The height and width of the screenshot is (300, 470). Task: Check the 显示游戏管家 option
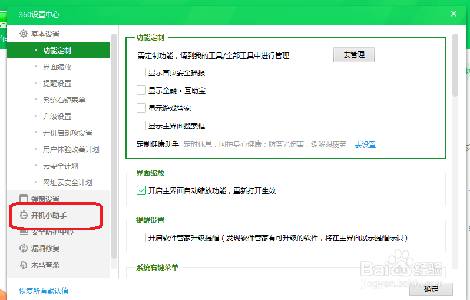[x=141, y=108]
